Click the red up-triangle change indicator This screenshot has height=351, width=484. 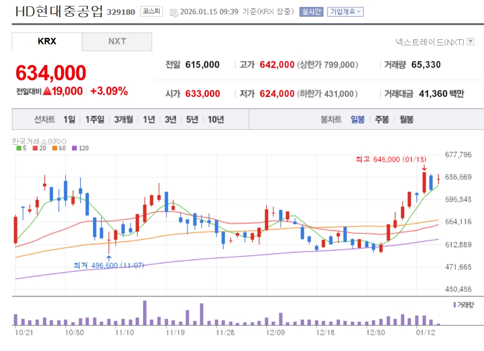coord(47,91)
